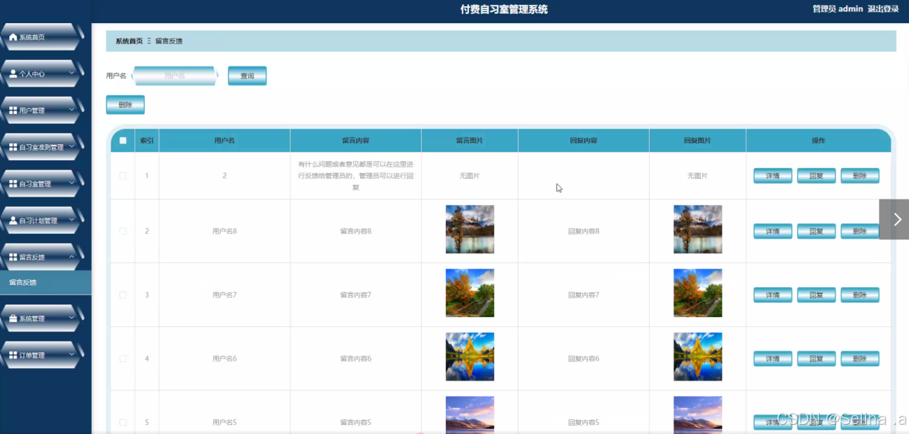This screenshot has width=909, height=434.
Task: Click the next arrow on right edge
Action: click(896, 219)
